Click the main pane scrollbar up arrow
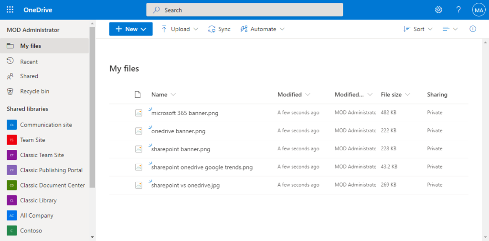This screenshot has height=241, width=489. click(485, 42)
